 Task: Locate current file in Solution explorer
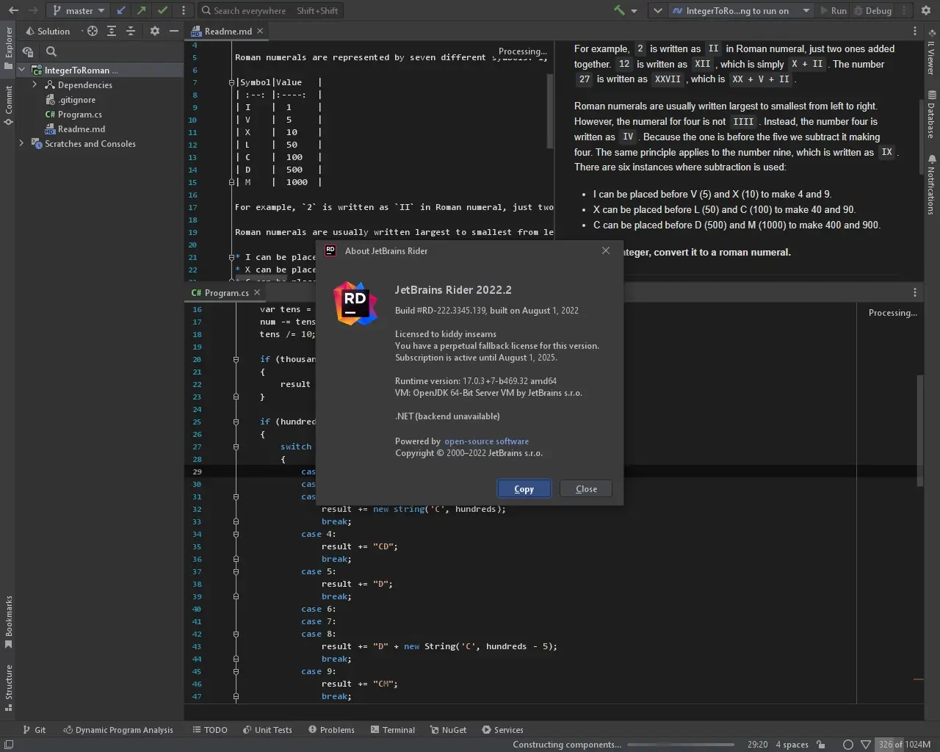tap(92, 32)
